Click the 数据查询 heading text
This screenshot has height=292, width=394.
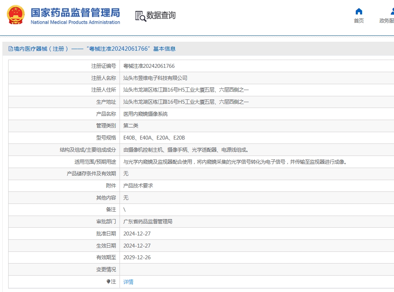click(x=161, y=15)
